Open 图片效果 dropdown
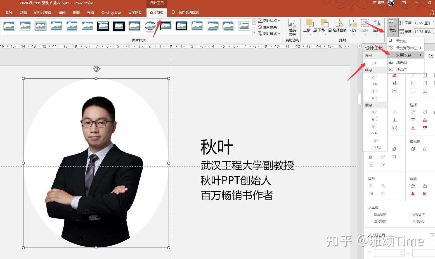435x259 pixels. [269, 27]
